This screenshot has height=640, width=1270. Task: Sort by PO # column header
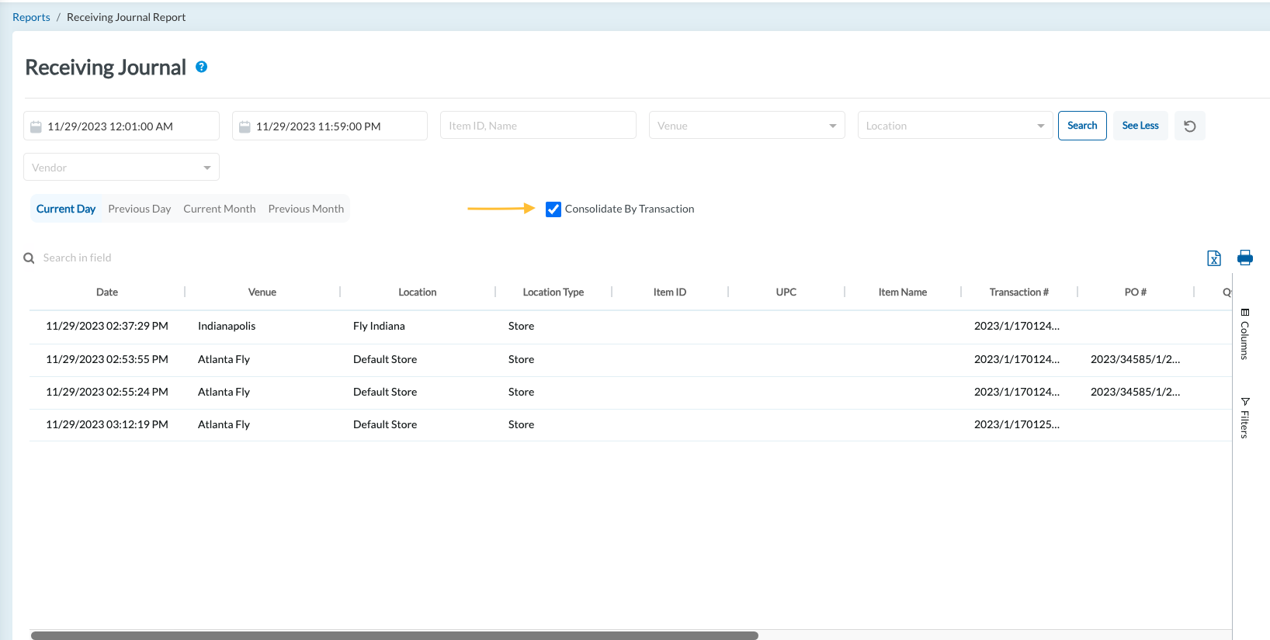pyautogui.click(x=1136, y=292)
